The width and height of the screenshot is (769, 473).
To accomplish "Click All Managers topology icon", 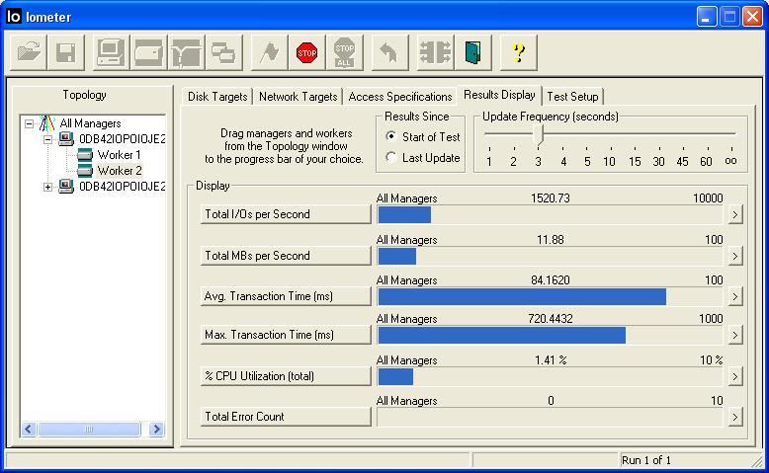I will point(46,123).
